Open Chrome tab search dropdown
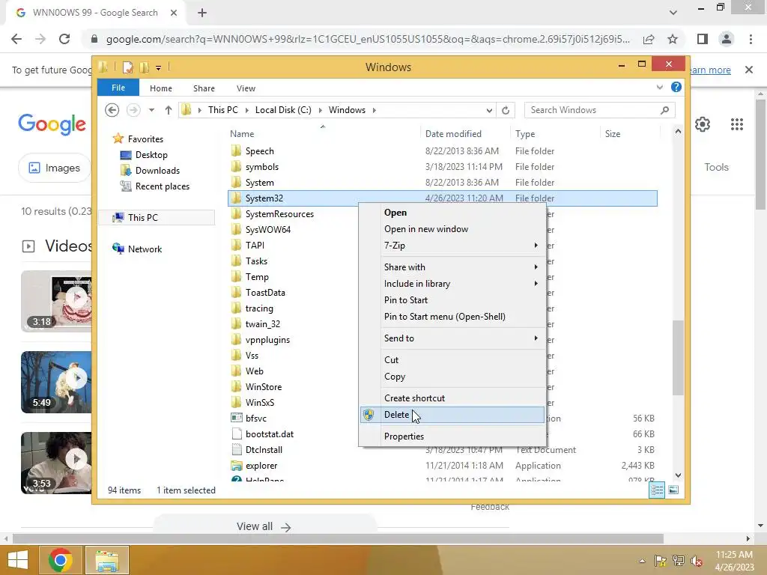 click(673, 12)
